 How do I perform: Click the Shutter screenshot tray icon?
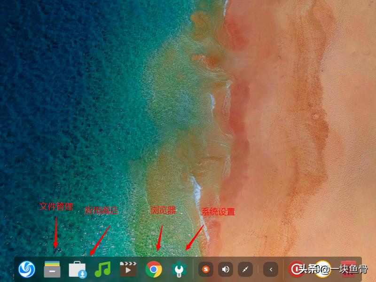[206, 270]
